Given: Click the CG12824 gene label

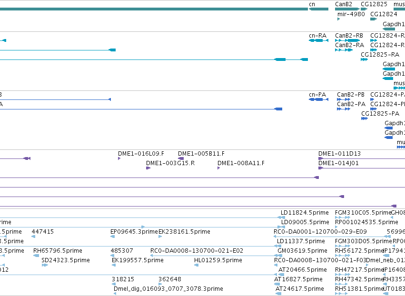Looking at the screenshot, I should pyautogui.click(x=384, y=14).
